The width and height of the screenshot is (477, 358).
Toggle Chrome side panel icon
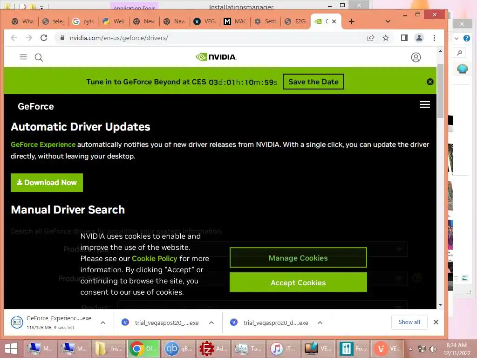point(404,38)
